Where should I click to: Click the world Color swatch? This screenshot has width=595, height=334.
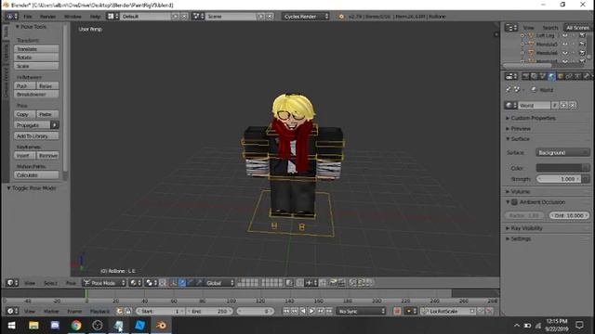pyautogui.click(x=559, y=168)
